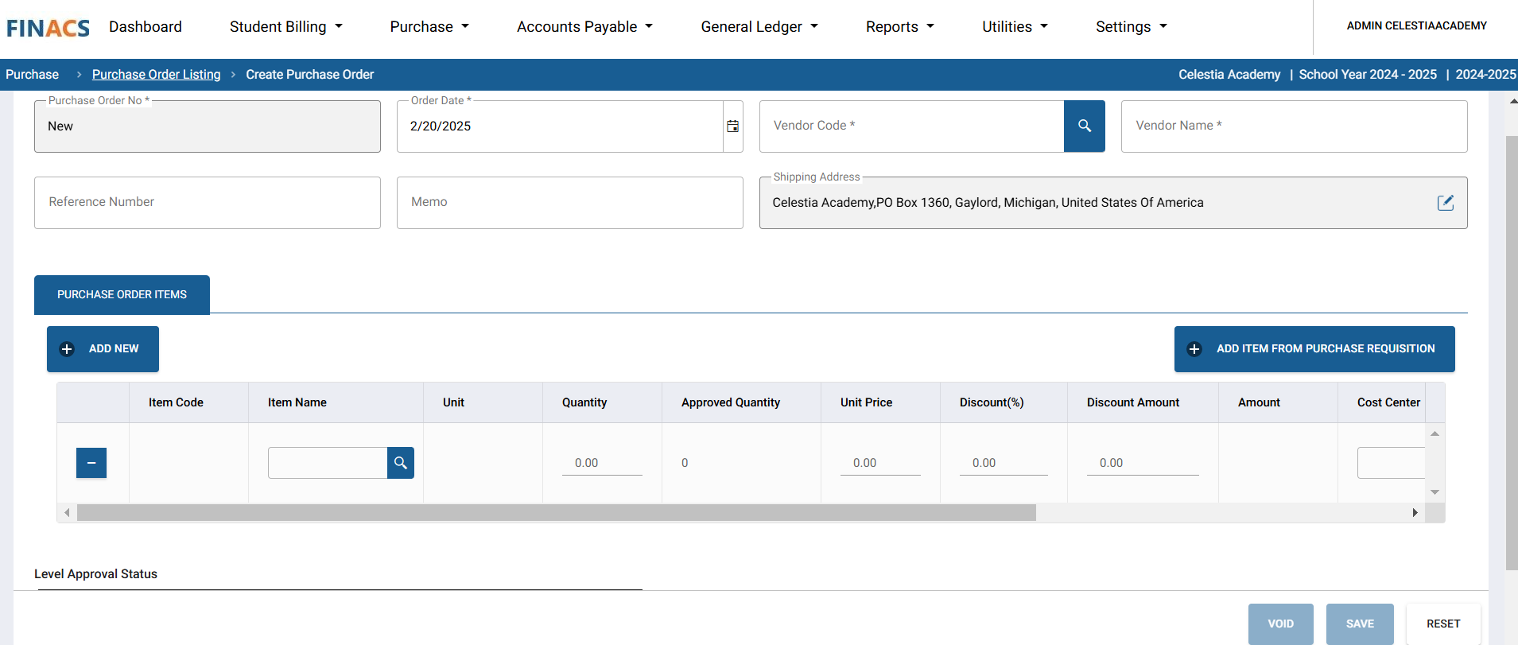Focus the Purchase Order No field

click(x=207, y=126)
